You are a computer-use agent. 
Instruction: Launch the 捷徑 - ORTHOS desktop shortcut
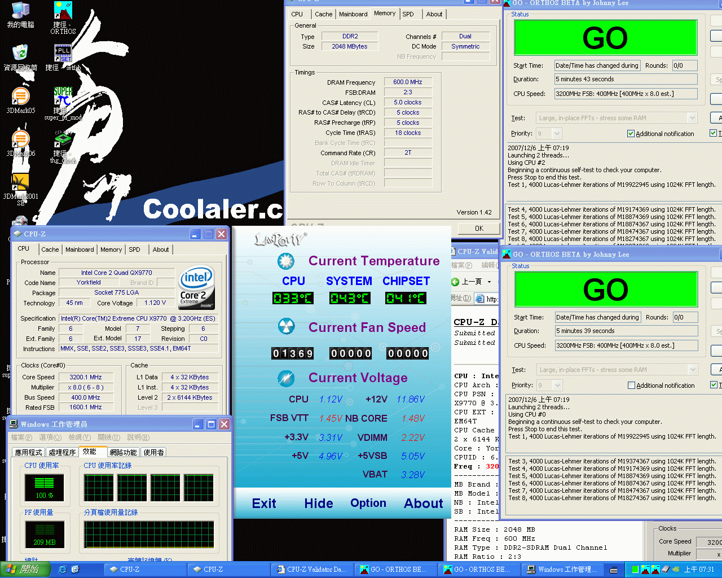tap(63, 11)
